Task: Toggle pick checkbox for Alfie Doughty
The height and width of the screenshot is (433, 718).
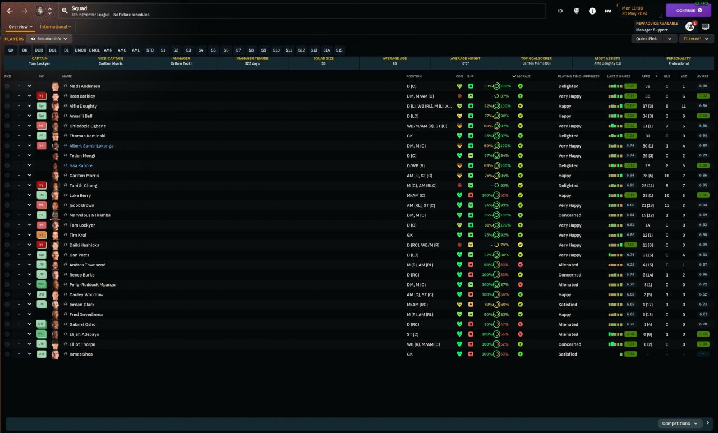Action: pyautogui.click(x=7, y=106)
